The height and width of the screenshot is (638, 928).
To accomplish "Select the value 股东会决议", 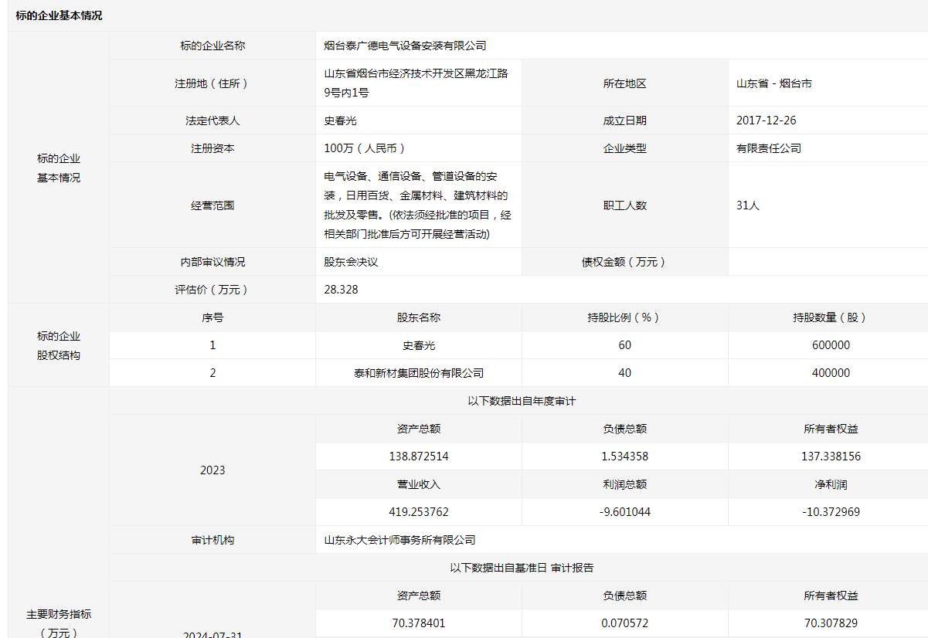I will tap(351, 262).
